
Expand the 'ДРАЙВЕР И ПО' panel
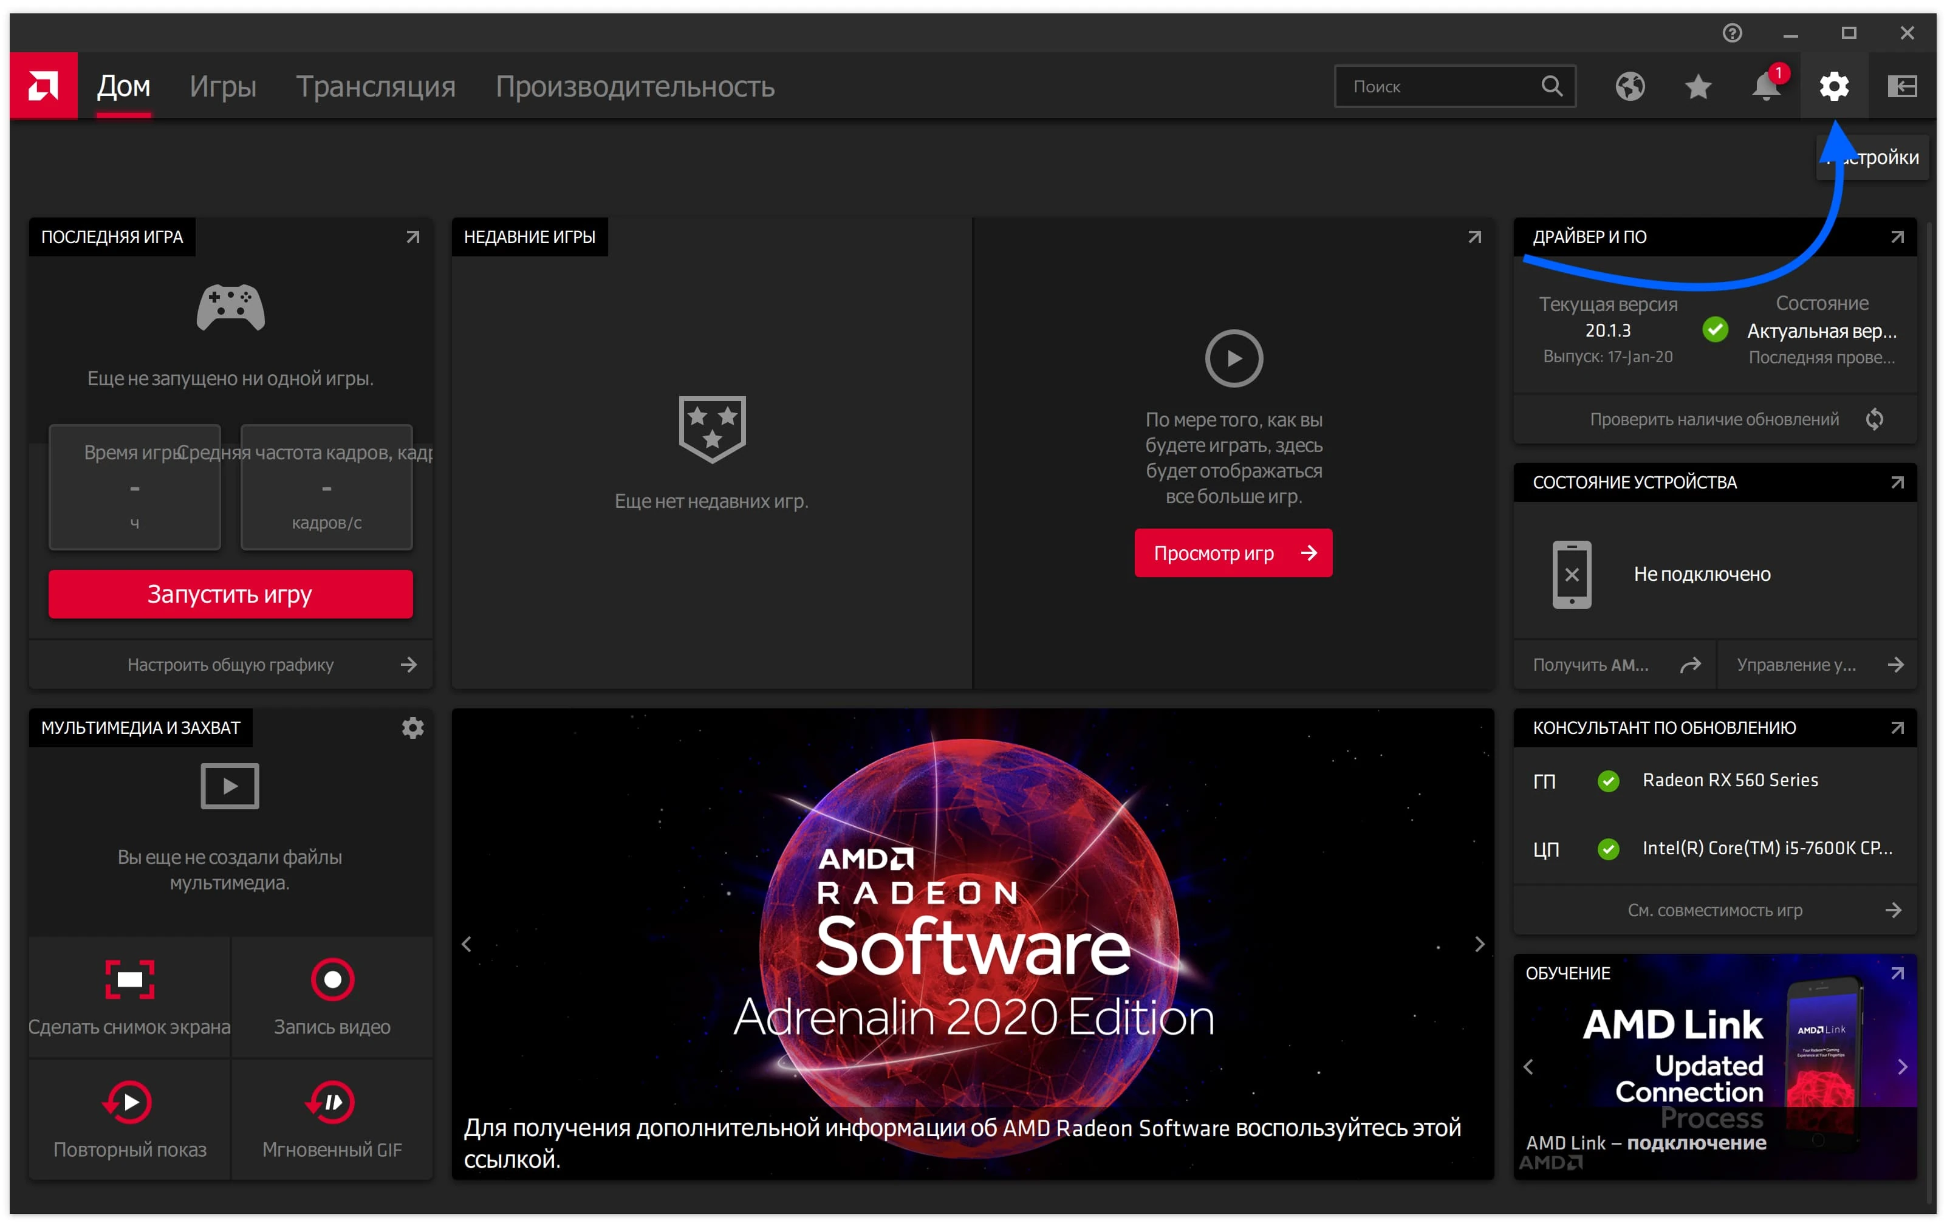[1897, 236]
